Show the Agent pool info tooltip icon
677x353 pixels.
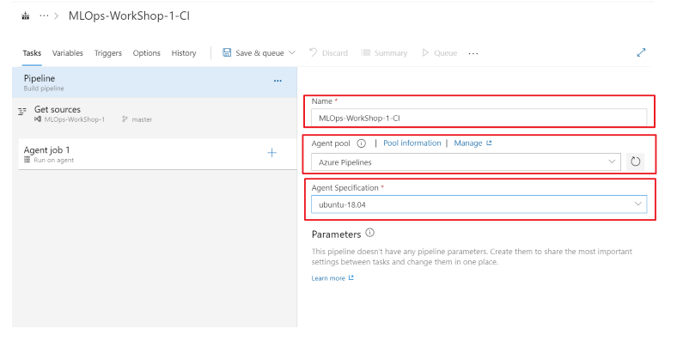pyautogui.click(x=362, y=143)
